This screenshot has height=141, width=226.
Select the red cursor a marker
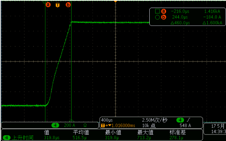click(x=48, y=5)
